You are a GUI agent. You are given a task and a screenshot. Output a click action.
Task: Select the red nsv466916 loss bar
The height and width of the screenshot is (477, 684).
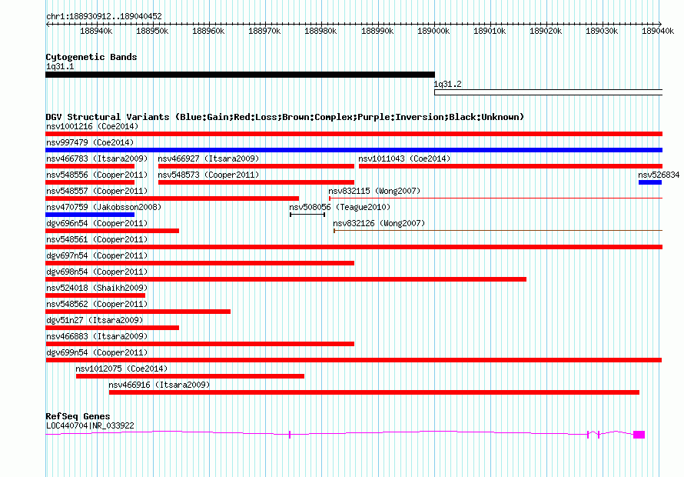tap(374, 392)
